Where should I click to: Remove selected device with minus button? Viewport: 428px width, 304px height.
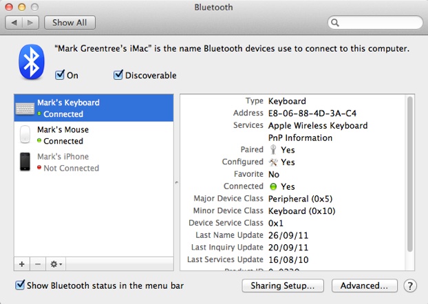[x=37, y=263]
